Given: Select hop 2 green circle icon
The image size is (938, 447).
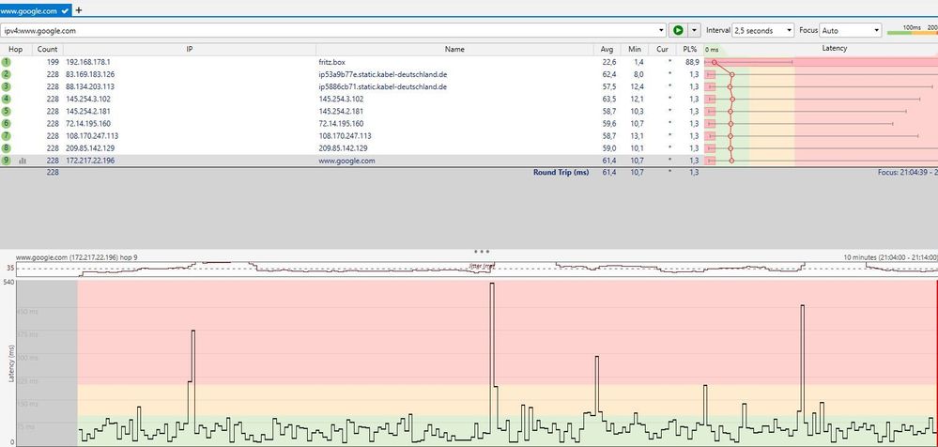Looking at the screenshot, I should pos(6,74).
